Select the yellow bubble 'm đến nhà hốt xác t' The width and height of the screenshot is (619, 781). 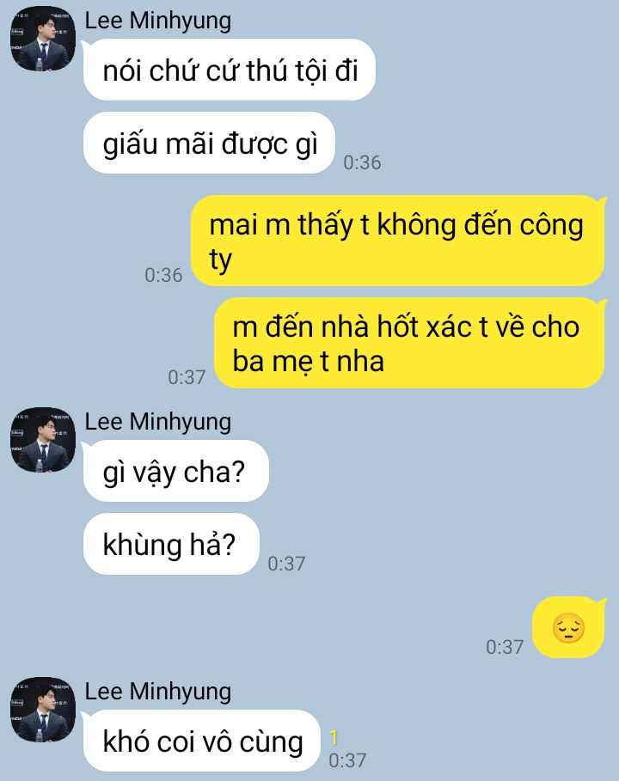pos(410,343)
